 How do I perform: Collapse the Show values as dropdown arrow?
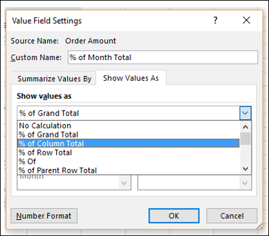pyautogui.click(x=245, y=113)
